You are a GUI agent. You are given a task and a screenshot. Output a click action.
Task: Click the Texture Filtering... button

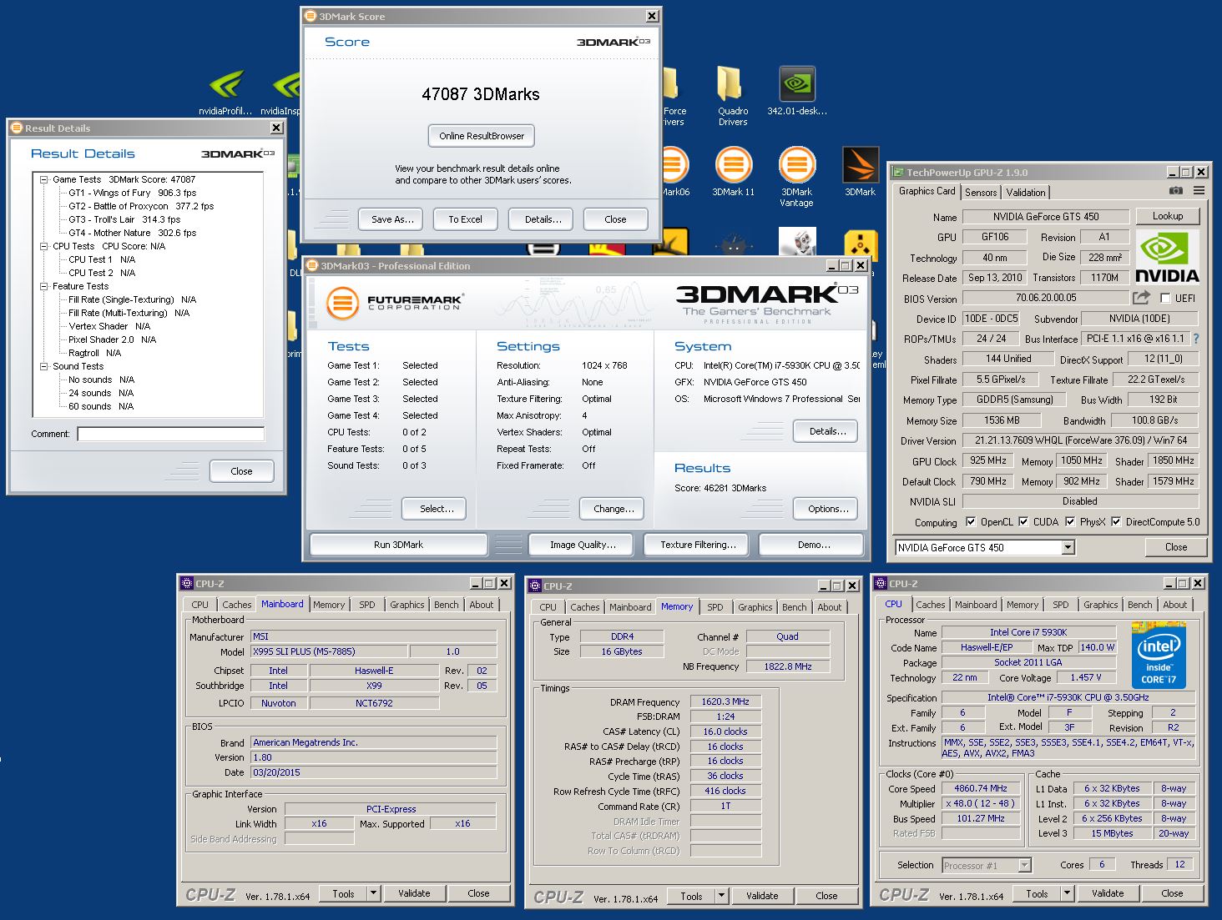[x=698, y=545]
